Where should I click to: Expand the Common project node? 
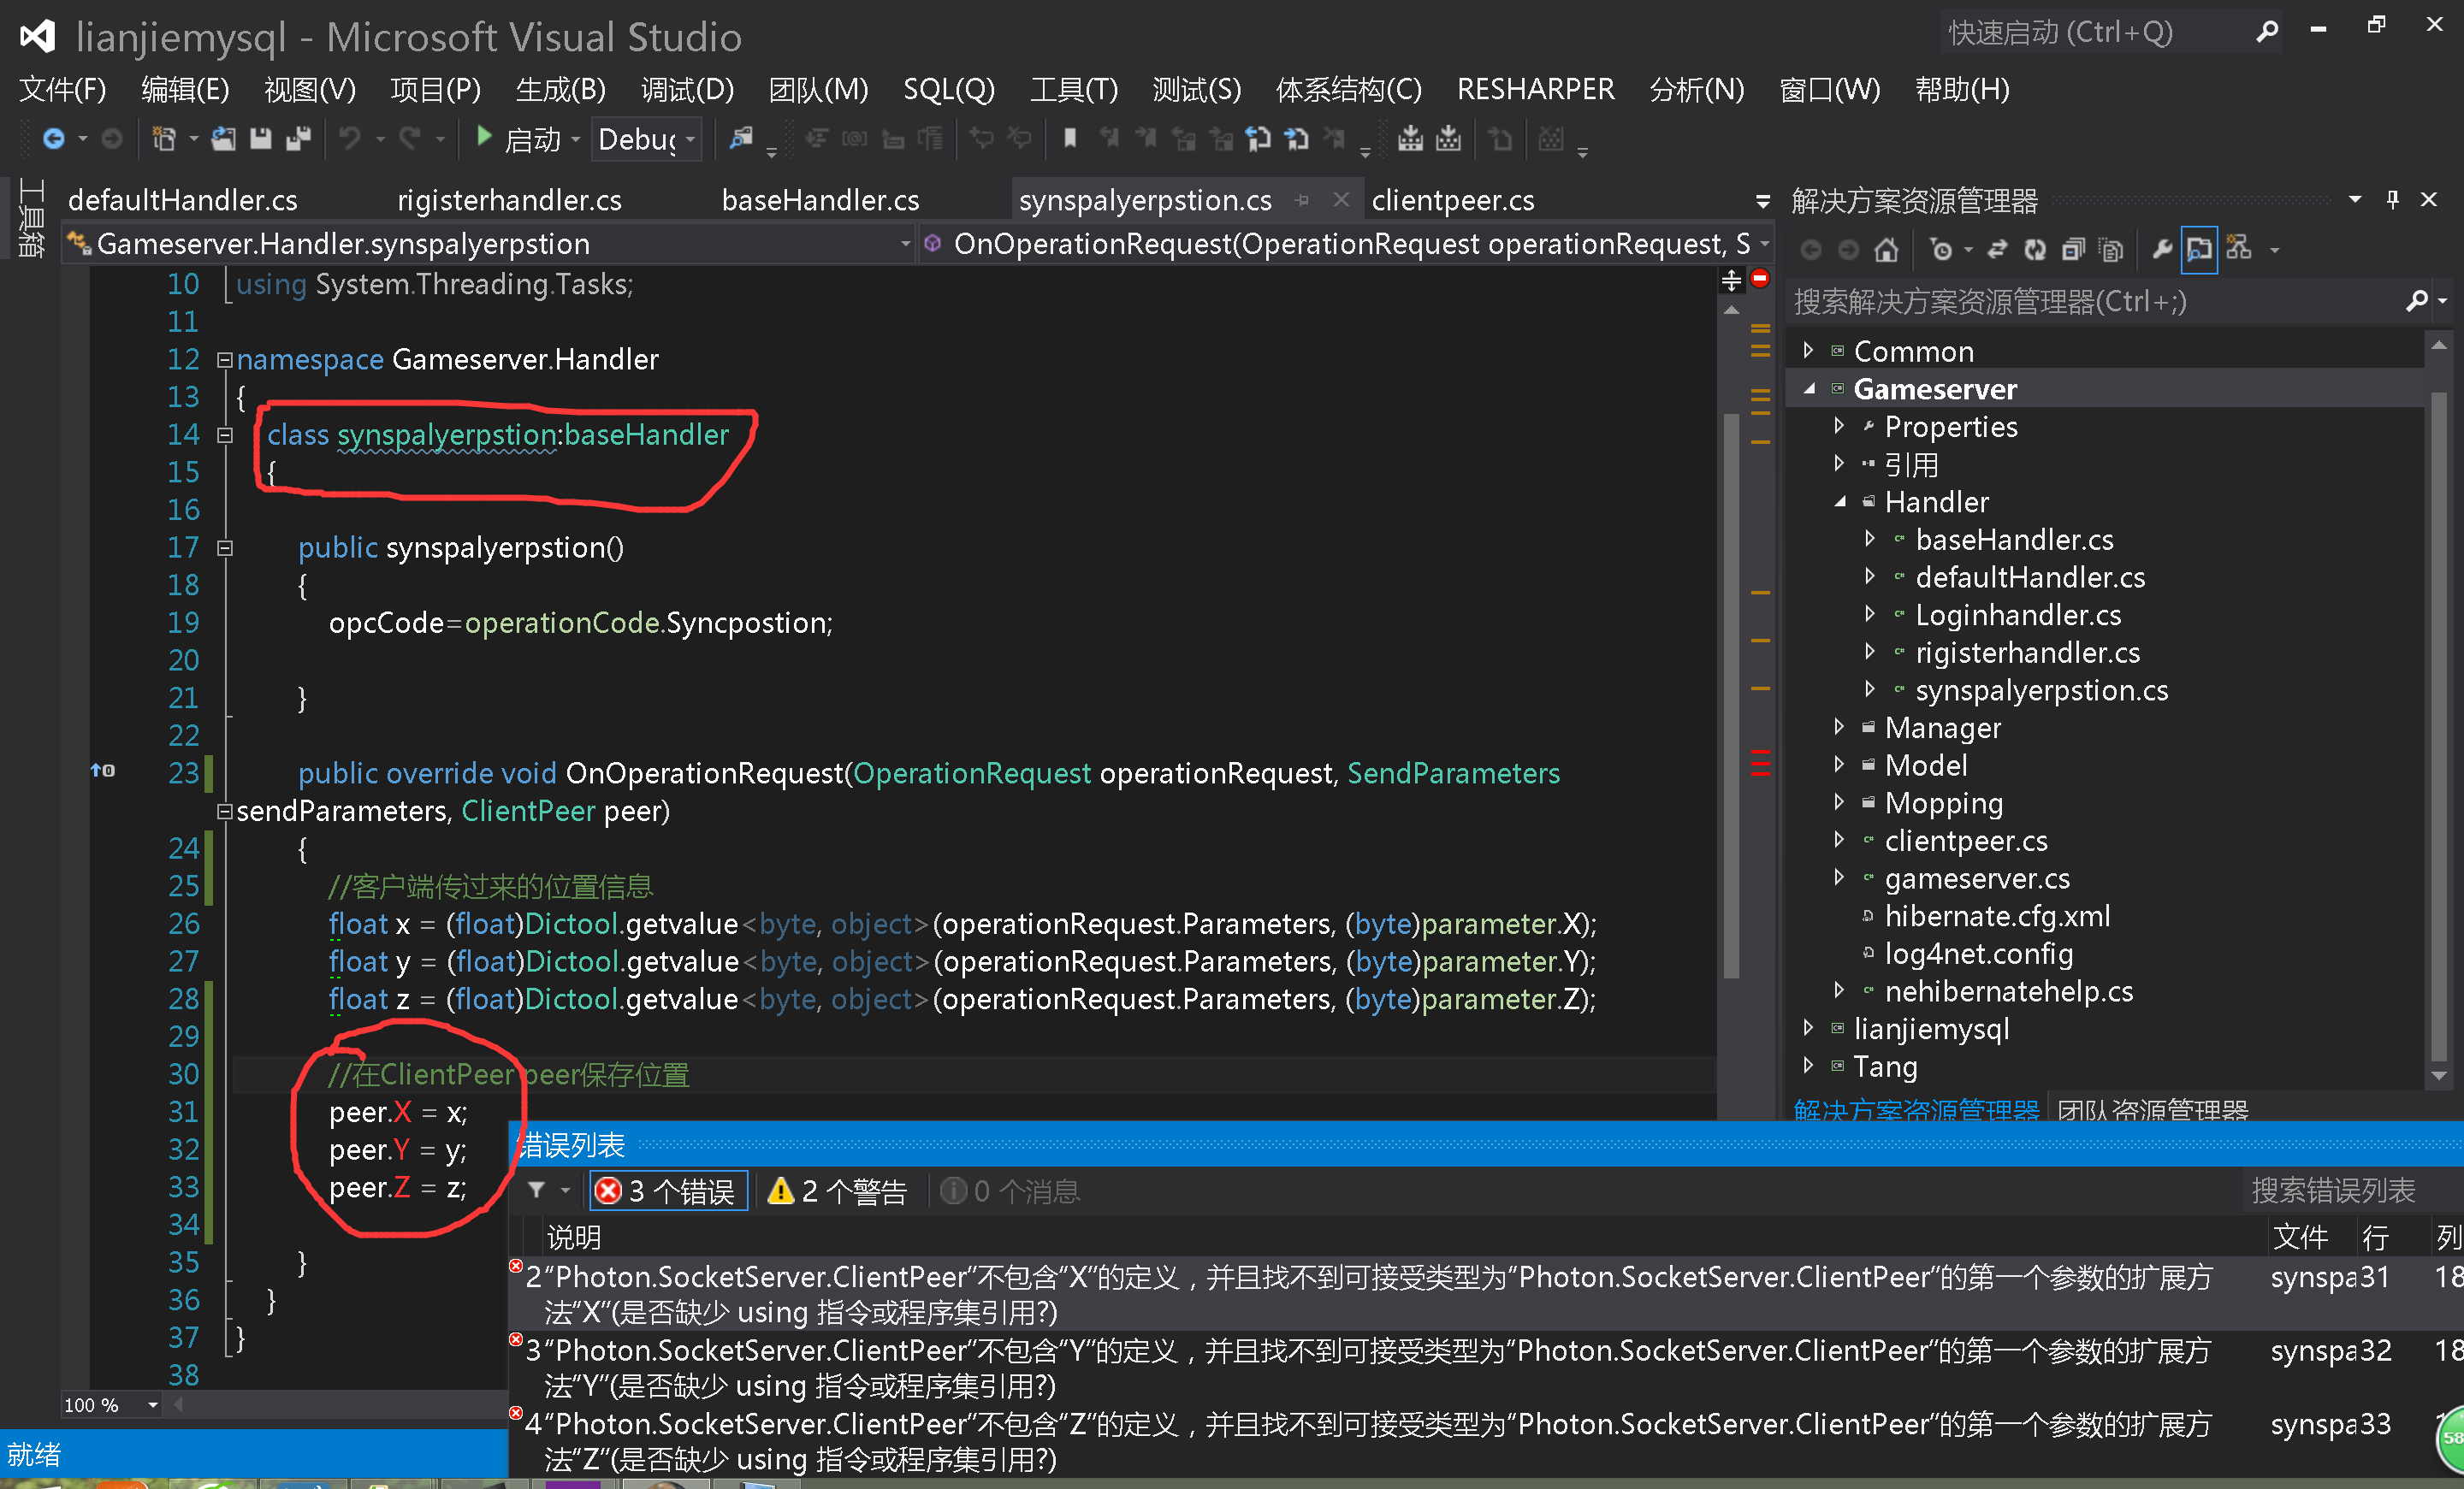(x=1808, y=351)
